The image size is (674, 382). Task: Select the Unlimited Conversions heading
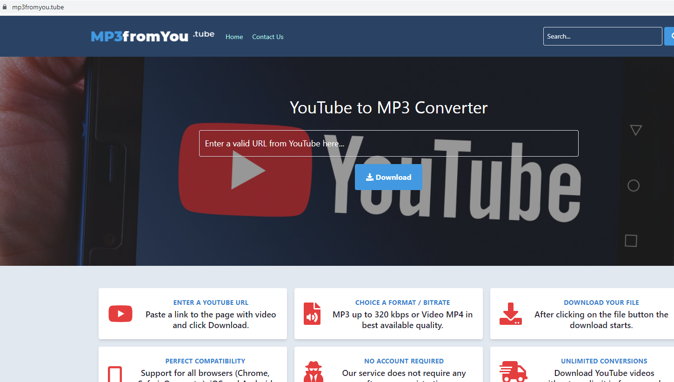point(604,361)
